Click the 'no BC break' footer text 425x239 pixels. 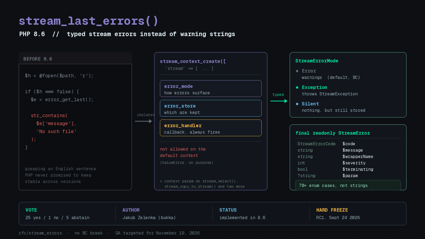point(89,233)
